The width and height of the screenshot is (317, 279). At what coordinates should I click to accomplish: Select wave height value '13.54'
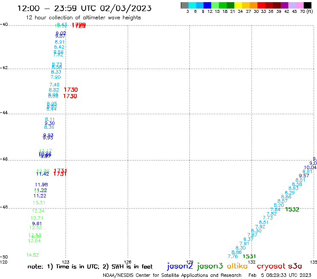(x=34, y=241)
